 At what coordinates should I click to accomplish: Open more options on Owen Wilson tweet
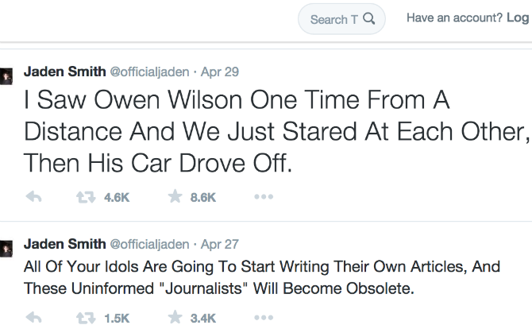tap(264, 197)
